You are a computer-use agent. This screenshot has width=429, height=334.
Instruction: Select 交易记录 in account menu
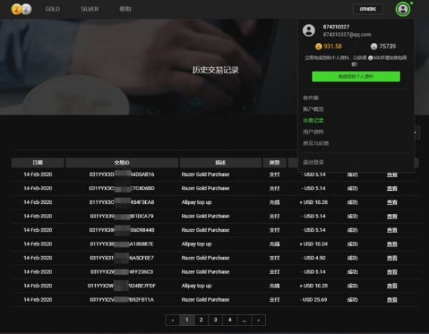[313, 120]
